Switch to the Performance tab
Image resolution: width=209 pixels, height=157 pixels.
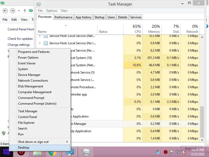63,17
